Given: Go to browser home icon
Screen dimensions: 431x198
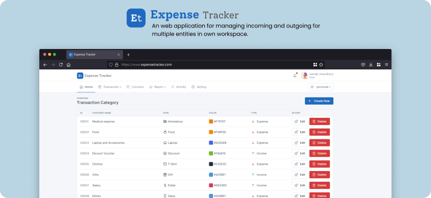Looking at the screenshot, I should [x=69, y=65].
